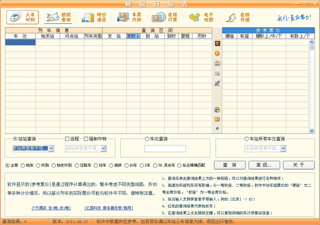This screenshot has height=225, width=320.
Task: Switch to the 航班查询 flight search tab
Action: [x=58, y=17]
